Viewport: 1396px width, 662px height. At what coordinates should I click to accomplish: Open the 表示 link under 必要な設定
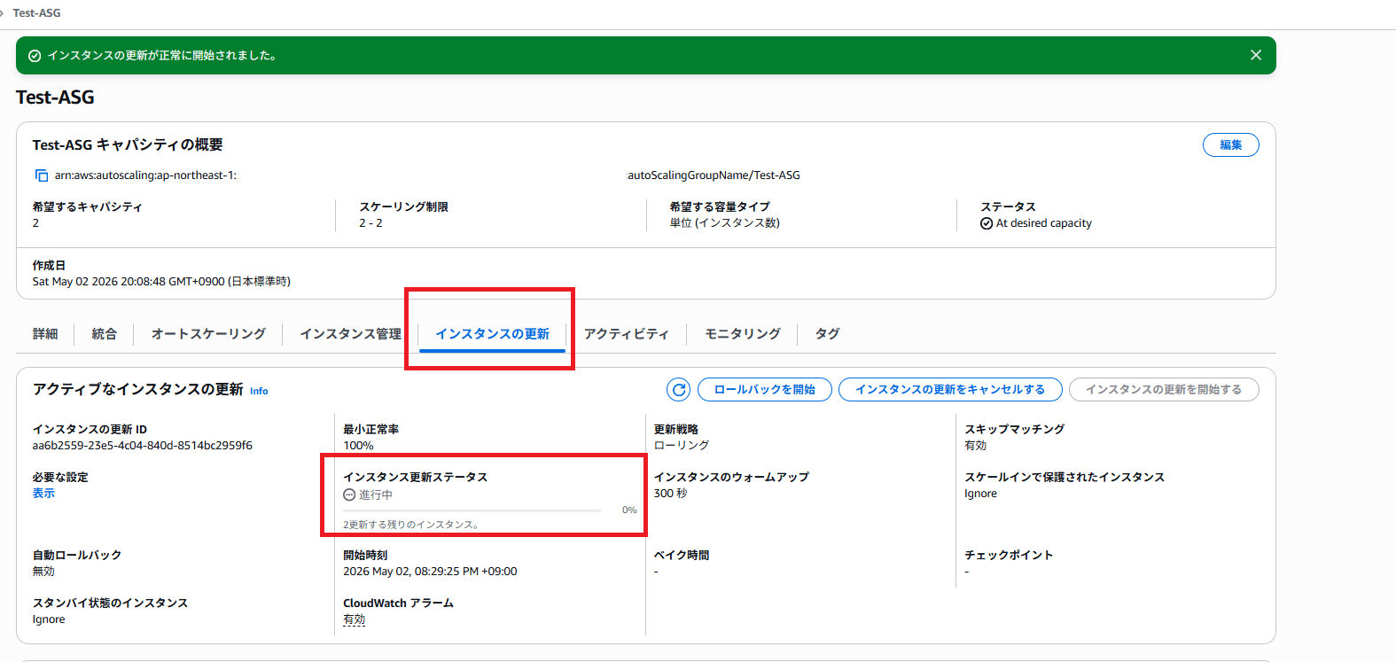43,493
